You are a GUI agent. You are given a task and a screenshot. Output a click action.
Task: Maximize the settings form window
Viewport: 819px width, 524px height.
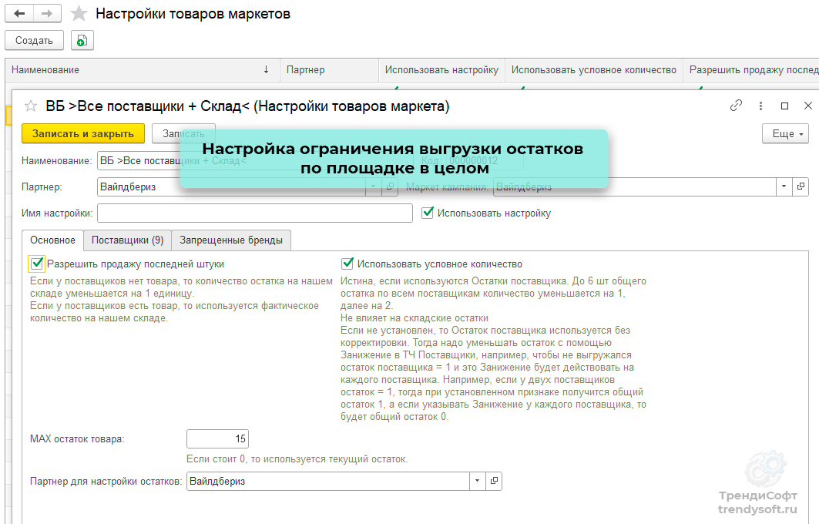point(784,106)
